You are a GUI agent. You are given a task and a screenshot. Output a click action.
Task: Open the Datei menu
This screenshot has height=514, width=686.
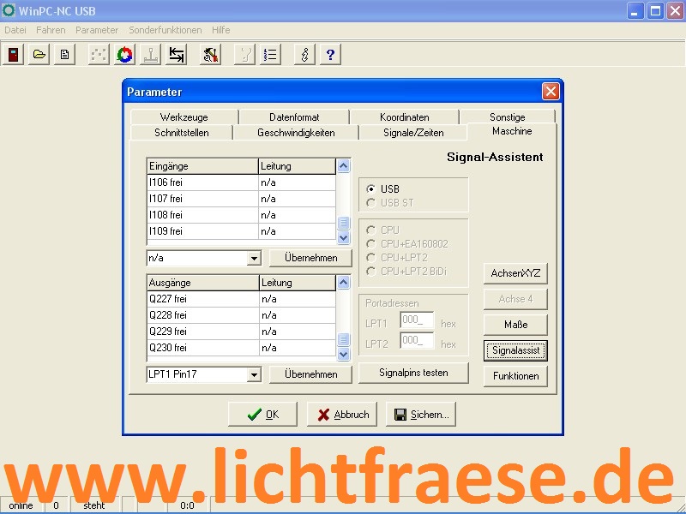click(x=15, y=30)
